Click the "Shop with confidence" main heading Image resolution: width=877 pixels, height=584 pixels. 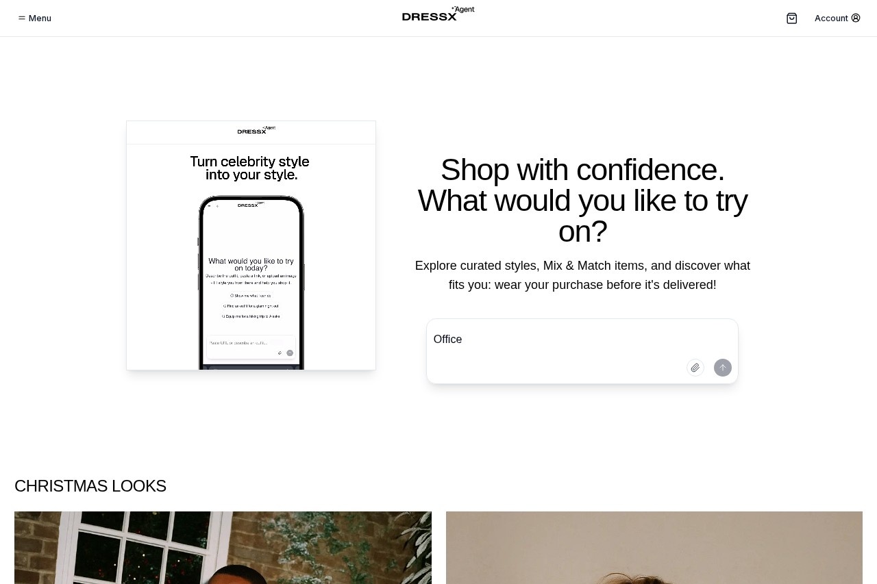[582, 201]
